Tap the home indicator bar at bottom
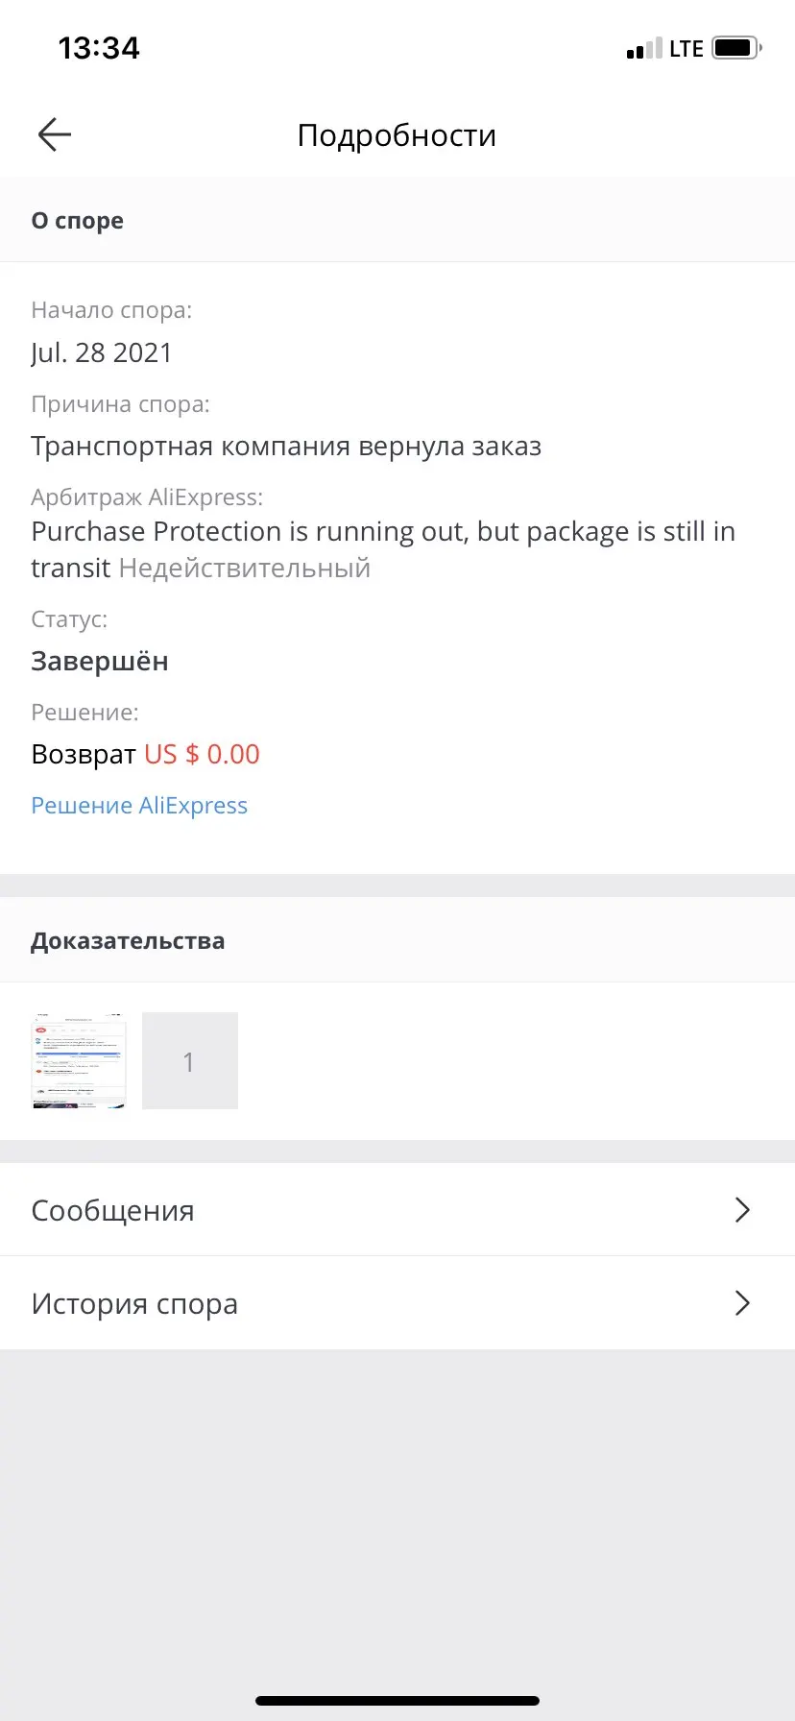 tap(397, 1700)
